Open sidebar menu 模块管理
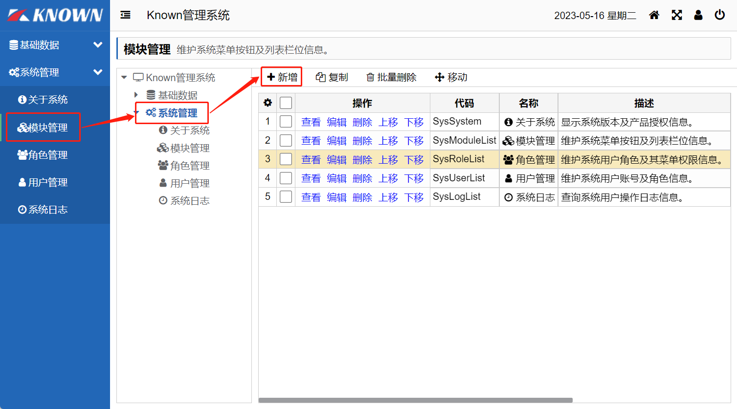Image resolution: width=737 pixels, height=409 pixels. tap(55, 128)
